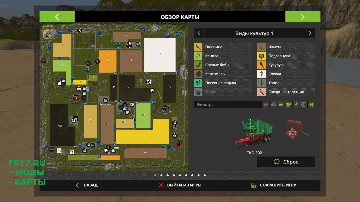Click НАЗАД to go back
The height and width of the screenshot is (202, 360).
(86, 185)
